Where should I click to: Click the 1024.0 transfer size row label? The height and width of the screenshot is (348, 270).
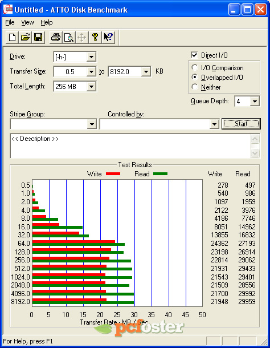click(21, 277)
